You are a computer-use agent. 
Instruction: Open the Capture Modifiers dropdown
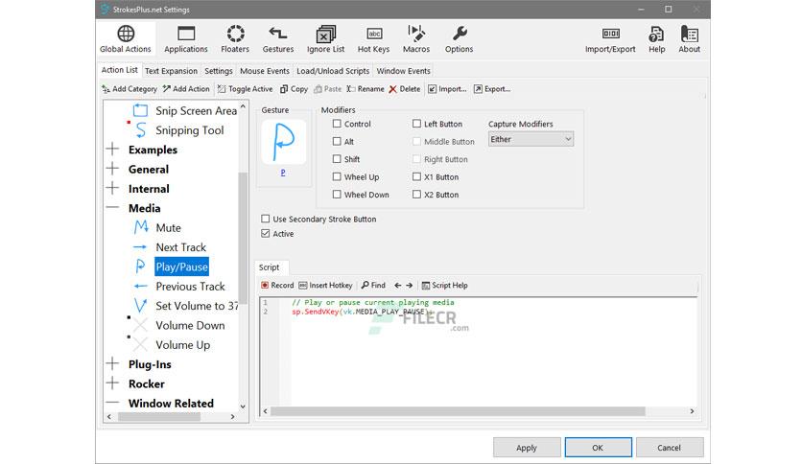point(531,139)
